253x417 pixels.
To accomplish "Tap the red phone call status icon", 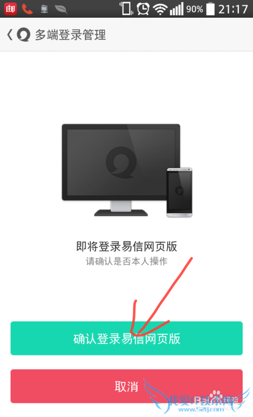I will (27, 9).
